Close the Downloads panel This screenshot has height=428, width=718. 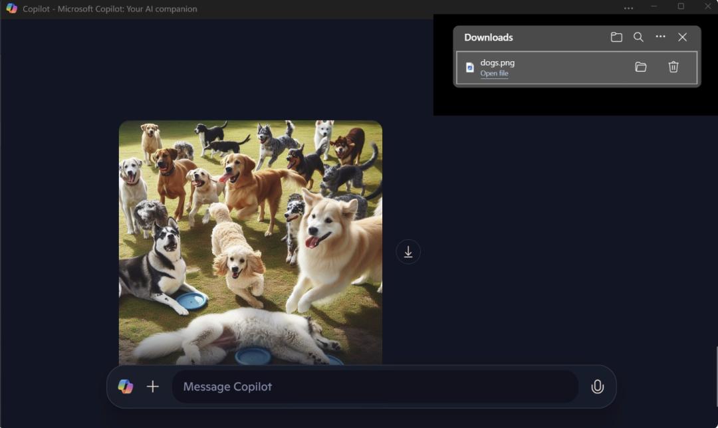[682, 37]
